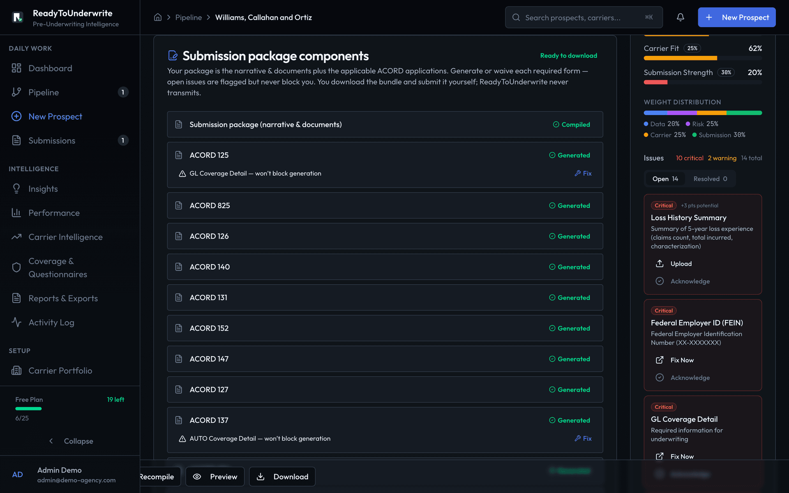Click the Acknowledge check icon for Loss History
This screenshot has width=789, height=493.
[660, 281]
